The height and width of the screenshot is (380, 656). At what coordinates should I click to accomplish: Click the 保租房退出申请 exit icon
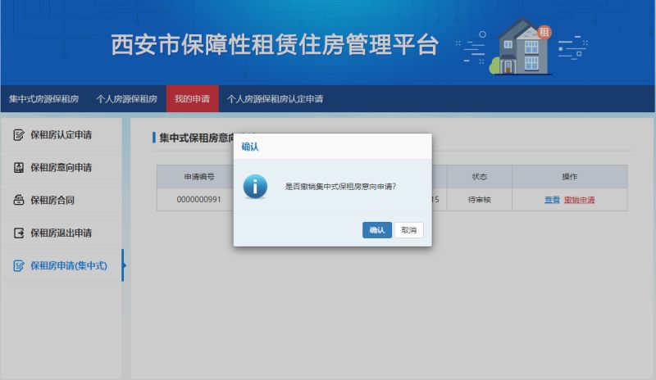click(19, 233)
